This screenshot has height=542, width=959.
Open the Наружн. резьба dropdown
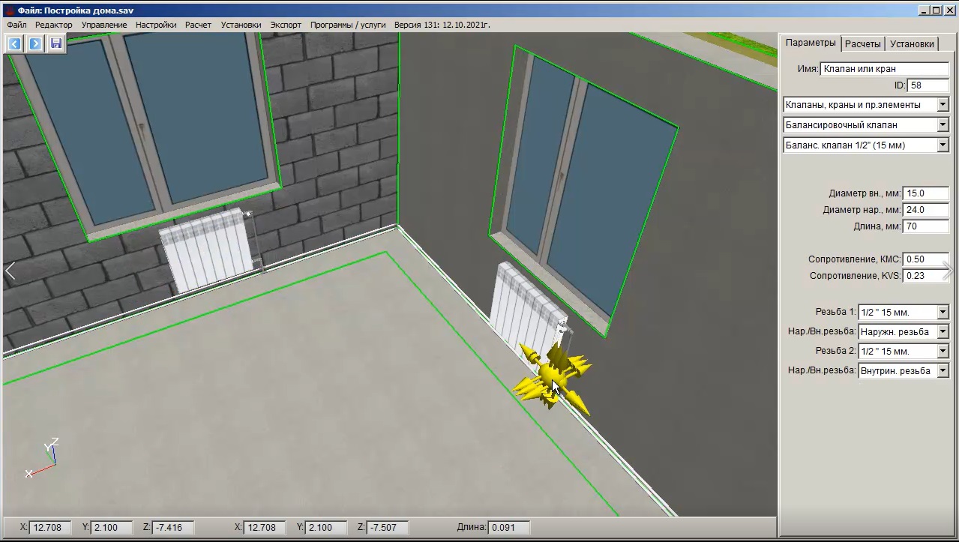943,332
